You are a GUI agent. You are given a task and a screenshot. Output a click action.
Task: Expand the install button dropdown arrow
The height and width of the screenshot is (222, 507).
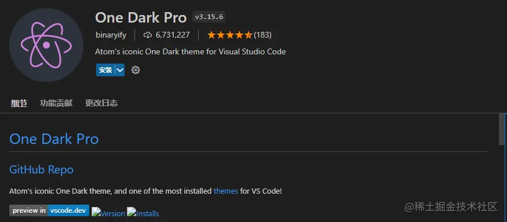(120, 70)
